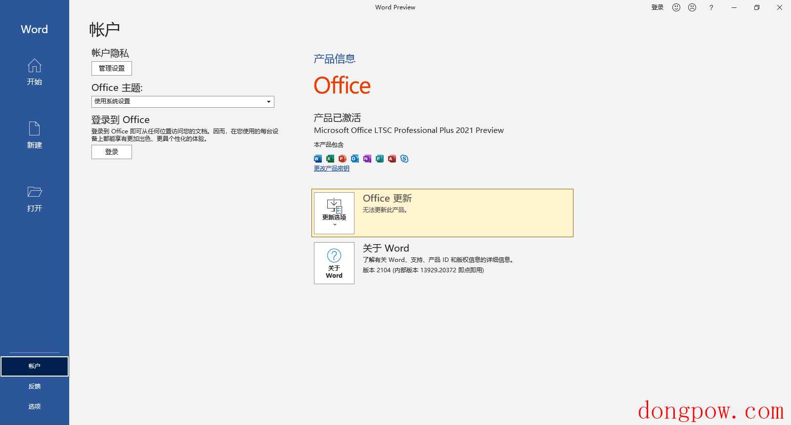Viewport: 791px width, 425px height.
Task: Click the Outlook app icon
Action: [x=354, y=159]
